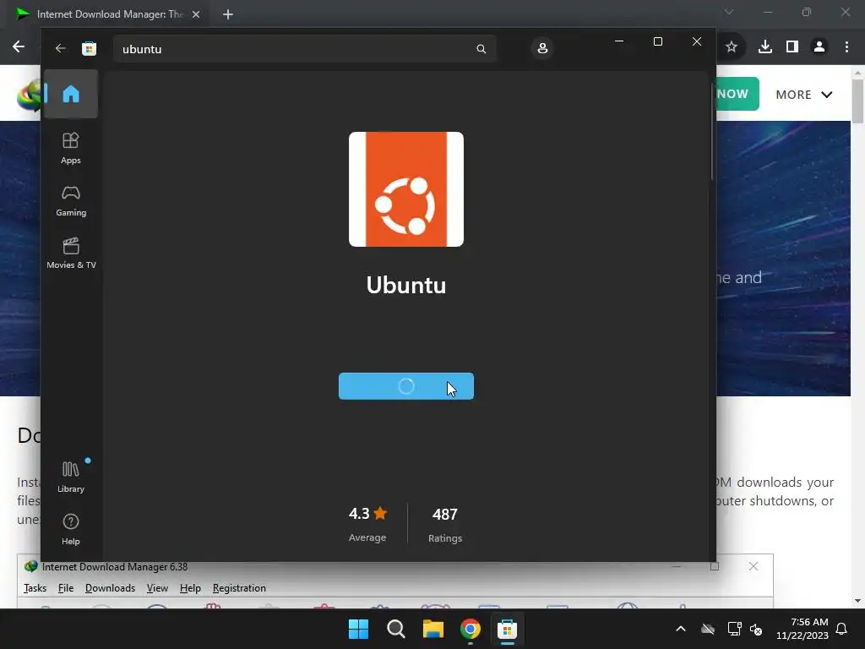
Task: Expand Chrome tab search chevron
Action: [x=729, y=12]
